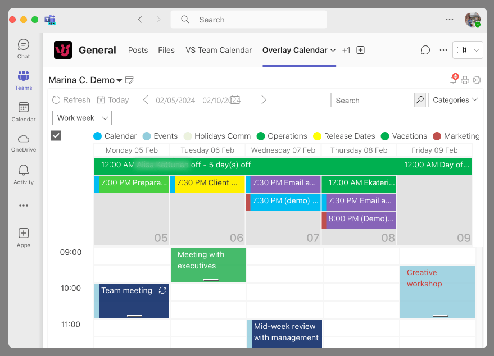The image size is (494, 356).
Task: Switch to the VS Team Calendar tab
Action: click(219, 50)
